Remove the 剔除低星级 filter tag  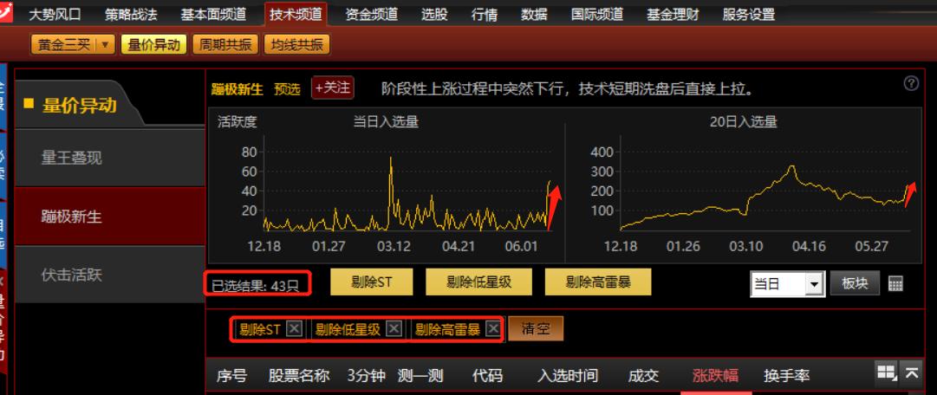point(394,328)
